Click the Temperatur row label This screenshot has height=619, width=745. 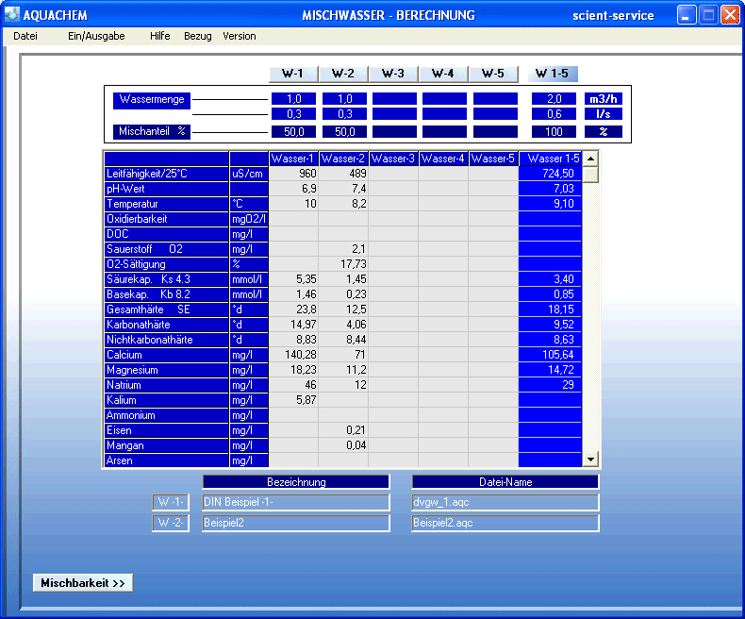click(x=166, y=204)
